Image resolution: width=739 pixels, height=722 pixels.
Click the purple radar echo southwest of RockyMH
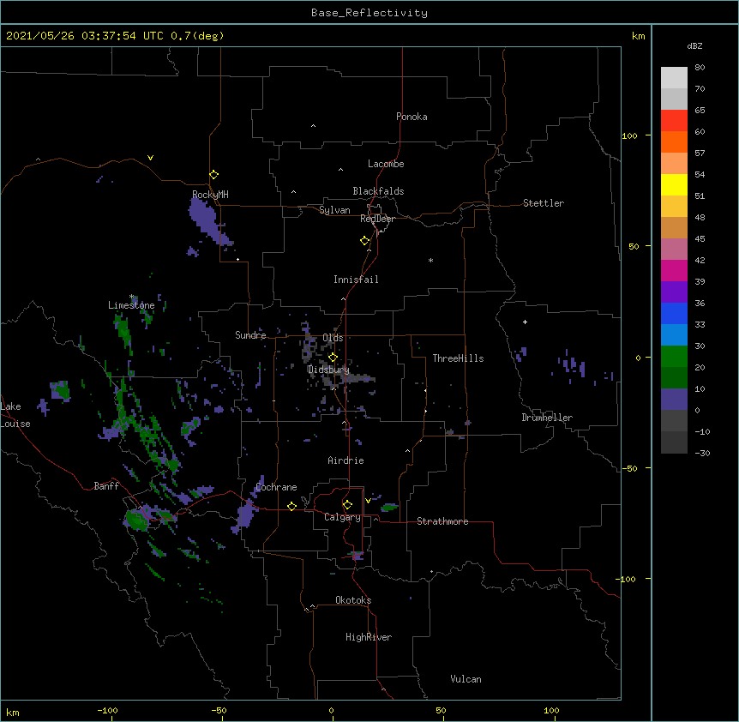(x=207, y=220)
